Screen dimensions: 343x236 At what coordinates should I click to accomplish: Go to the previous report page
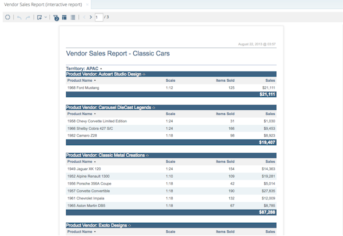(x=84, y=17)
